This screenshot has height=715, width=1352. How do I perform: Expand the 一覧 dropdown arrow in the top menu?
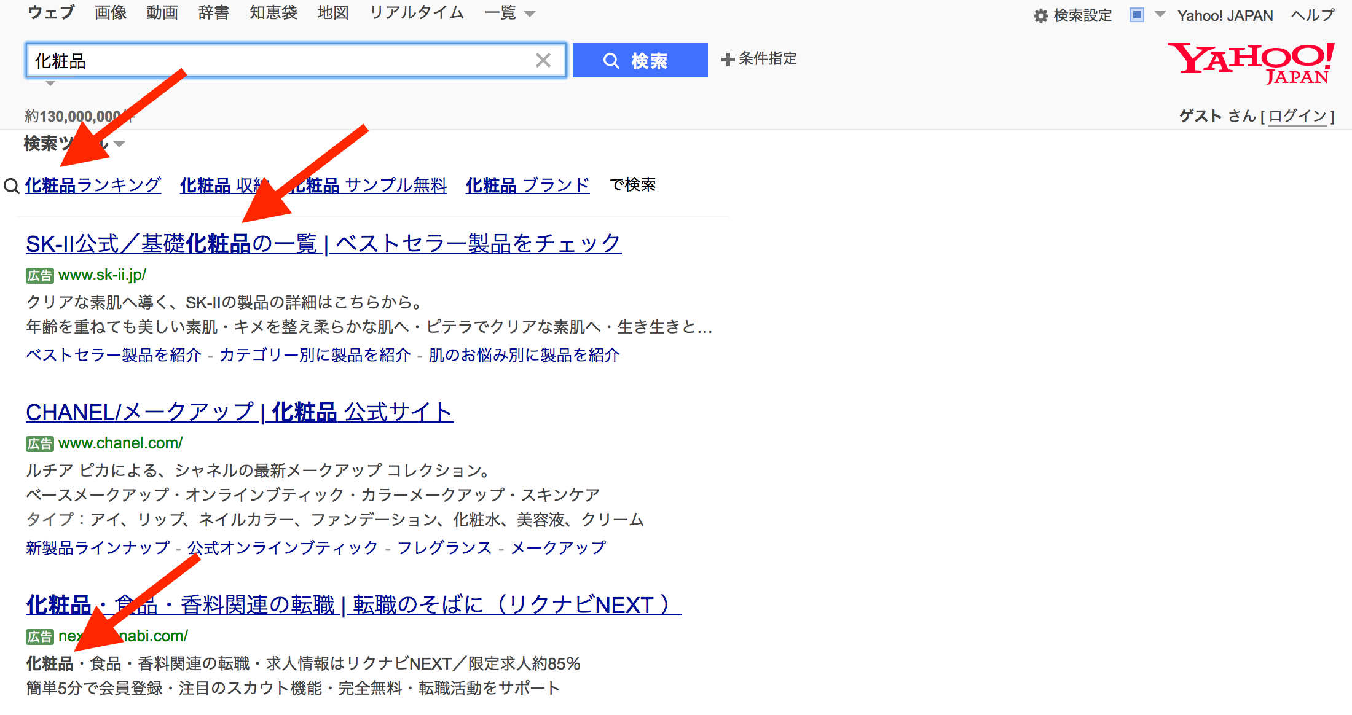[x=530, y=14]
